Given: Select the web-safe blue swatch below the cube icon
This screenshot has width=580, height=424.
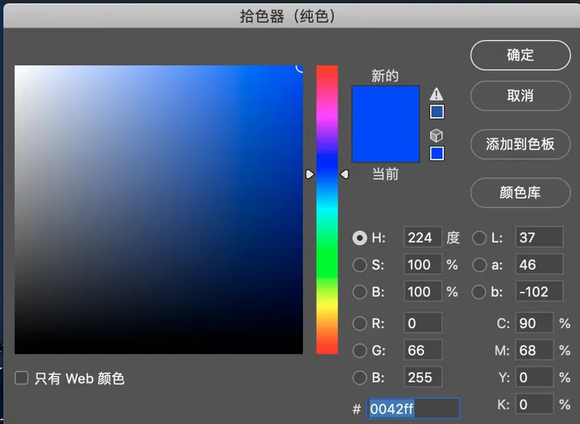Looking at the screenshot, I should (x=437, y=153).
